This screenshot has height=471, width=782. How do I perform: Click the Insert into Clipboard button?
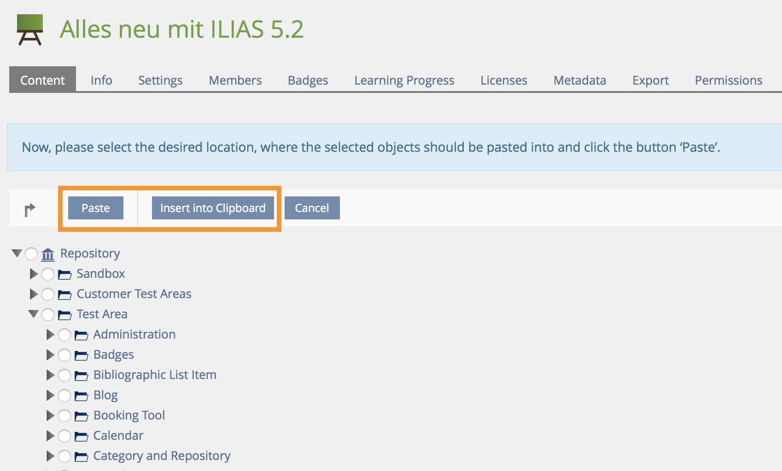click(213, 208)
